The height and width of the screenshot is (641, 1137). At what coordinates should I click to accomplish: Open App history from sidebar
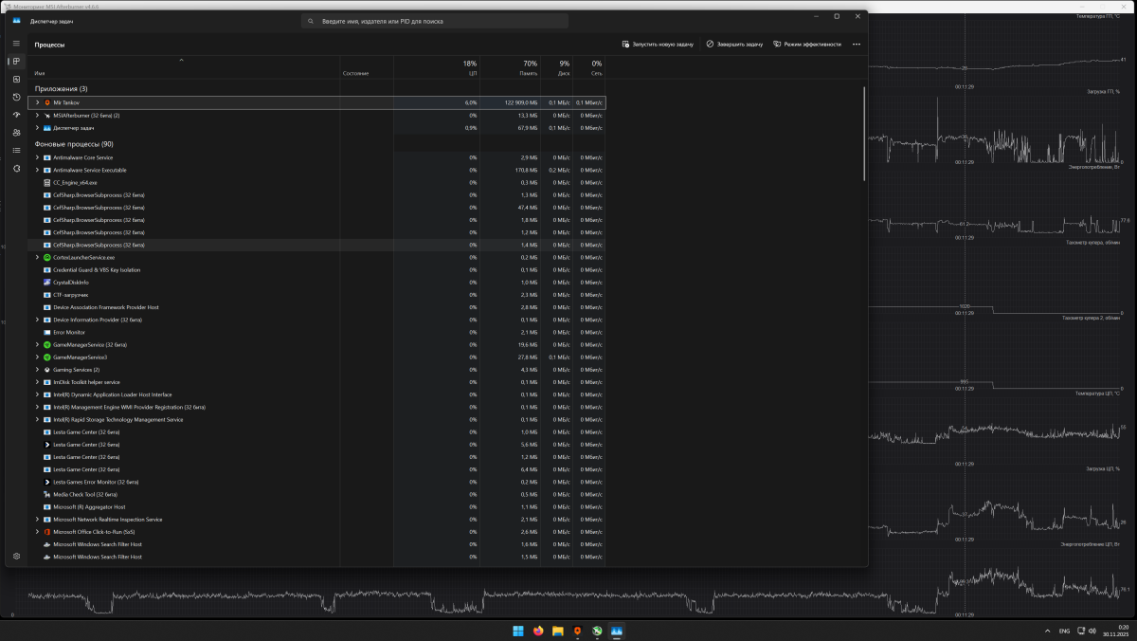[16, 97]
